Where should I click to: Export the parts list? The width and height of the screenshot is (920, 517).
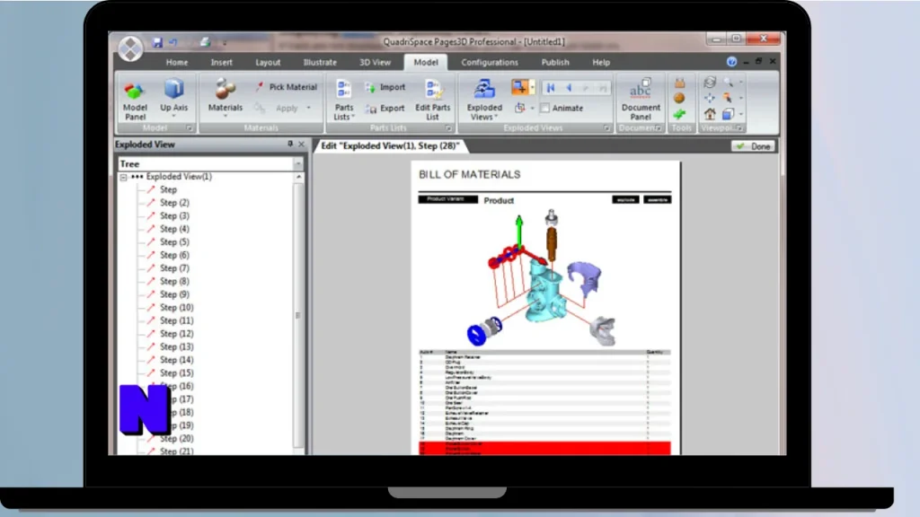pyautogui.click(x=385, y=109)
